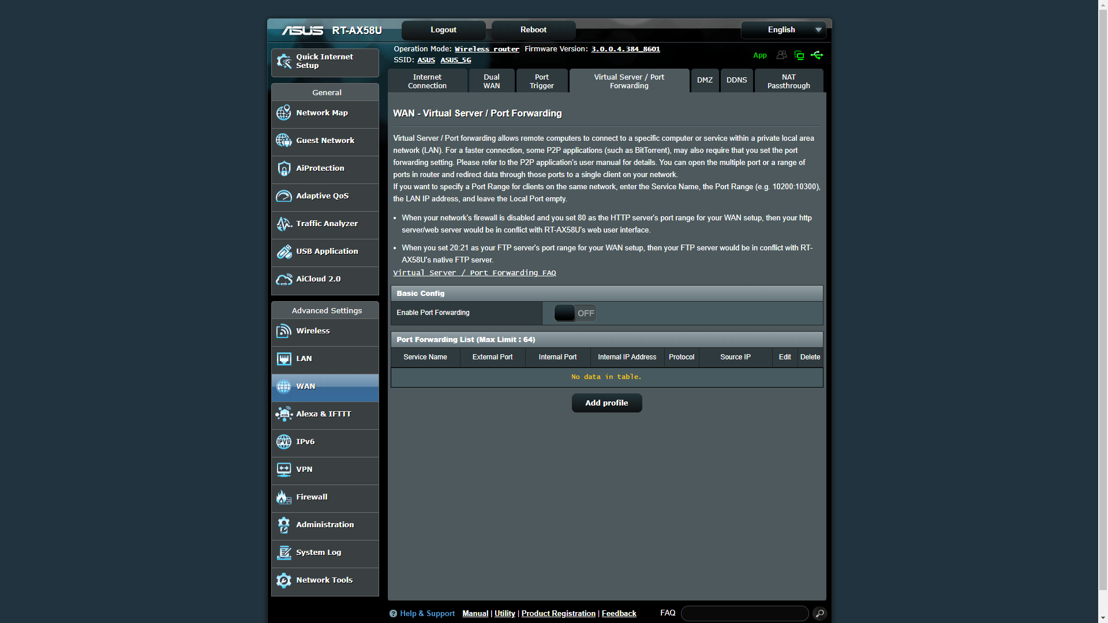This screenshot has height=623, width=1108.
Task: Click the Add profile button
Action: [607, 403]
